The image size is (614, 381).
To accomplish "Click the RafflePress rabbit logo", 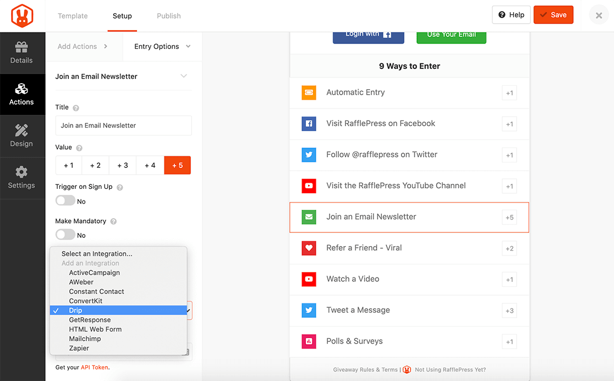I will 22,15.
